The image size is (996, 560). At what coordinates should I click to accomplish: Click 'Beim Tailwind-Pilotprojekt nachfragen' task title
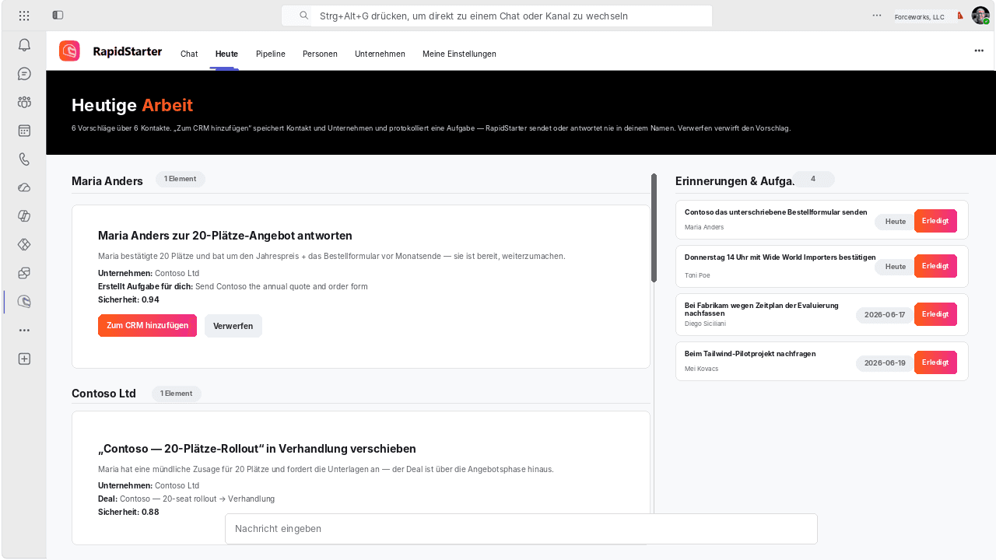tap(750, 353)
